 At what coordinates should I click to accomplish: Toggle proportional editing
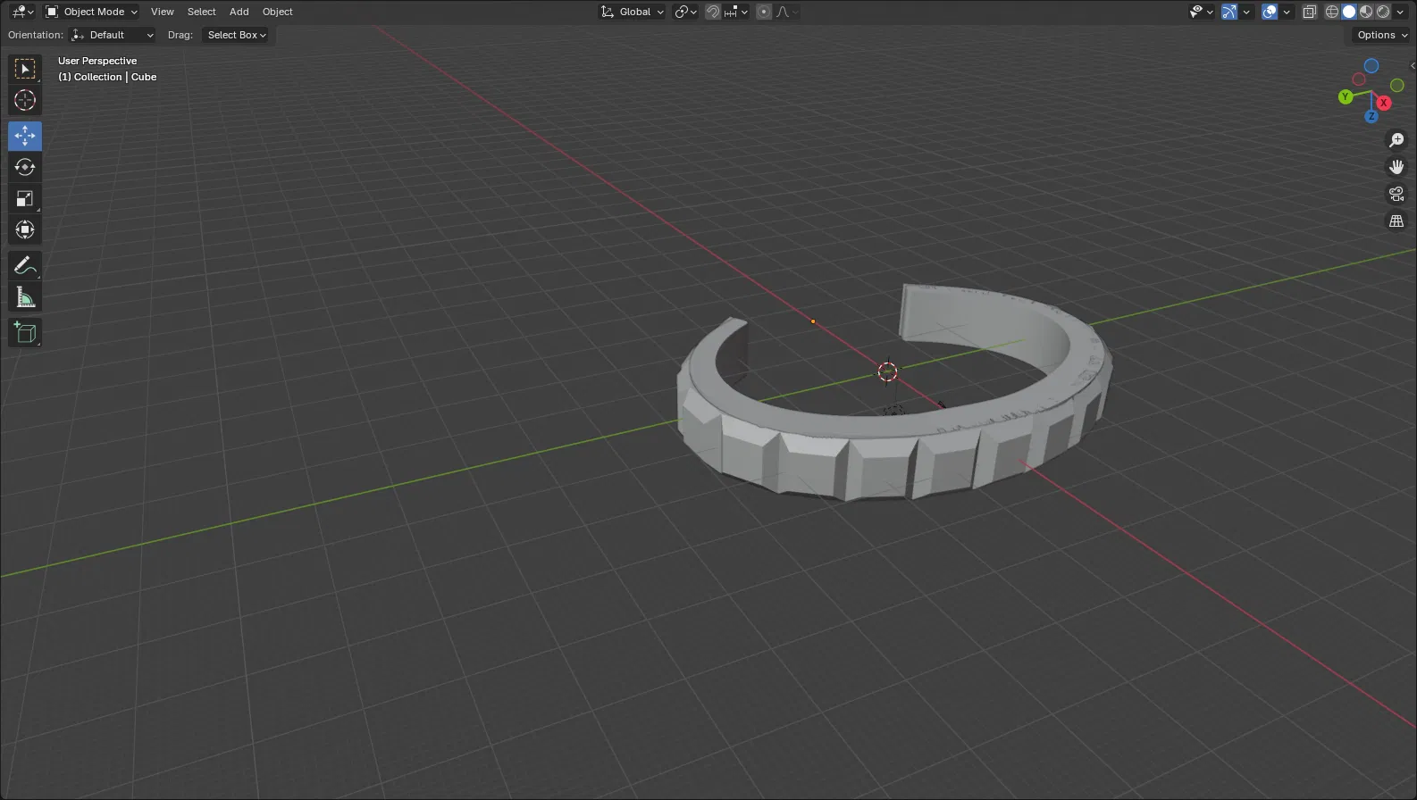764,12
